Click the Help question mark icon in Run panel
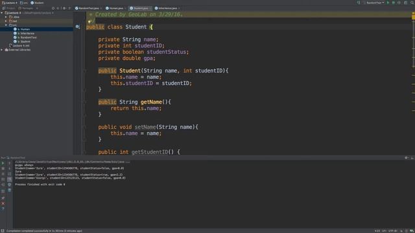The height and width of the screenshot is (233, 415). (x=3, y=209)
